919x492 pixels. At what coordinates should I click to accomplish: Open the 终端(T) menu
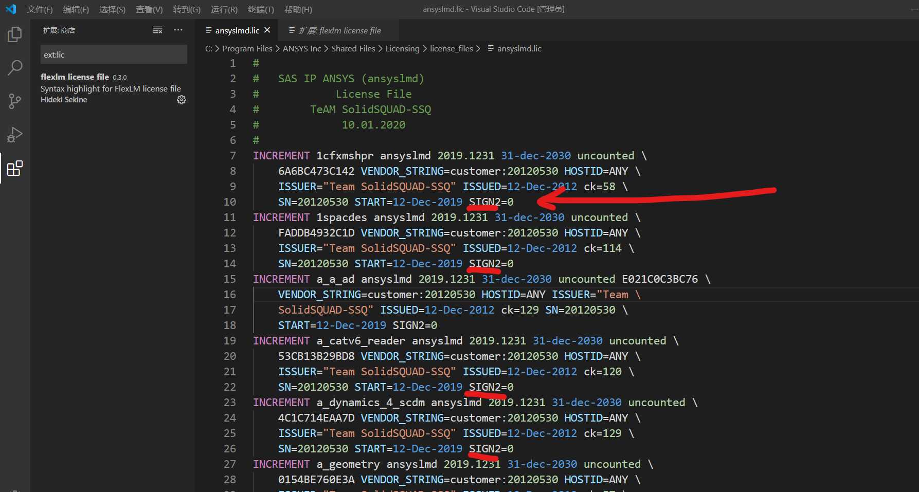pyautogui.click(x=261, y=9)
